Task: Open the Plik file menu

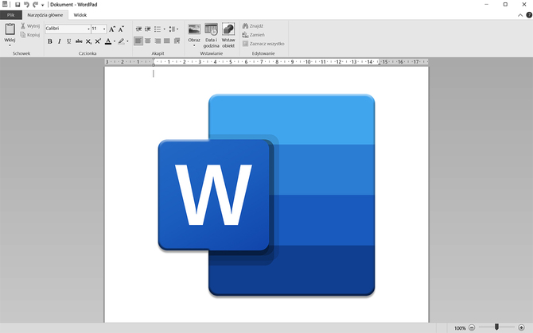Action: coord(11,15)
